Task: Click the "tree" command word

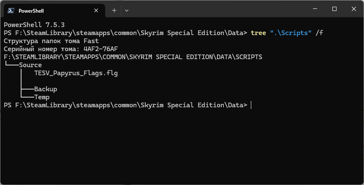Action: tap(258, 33)
